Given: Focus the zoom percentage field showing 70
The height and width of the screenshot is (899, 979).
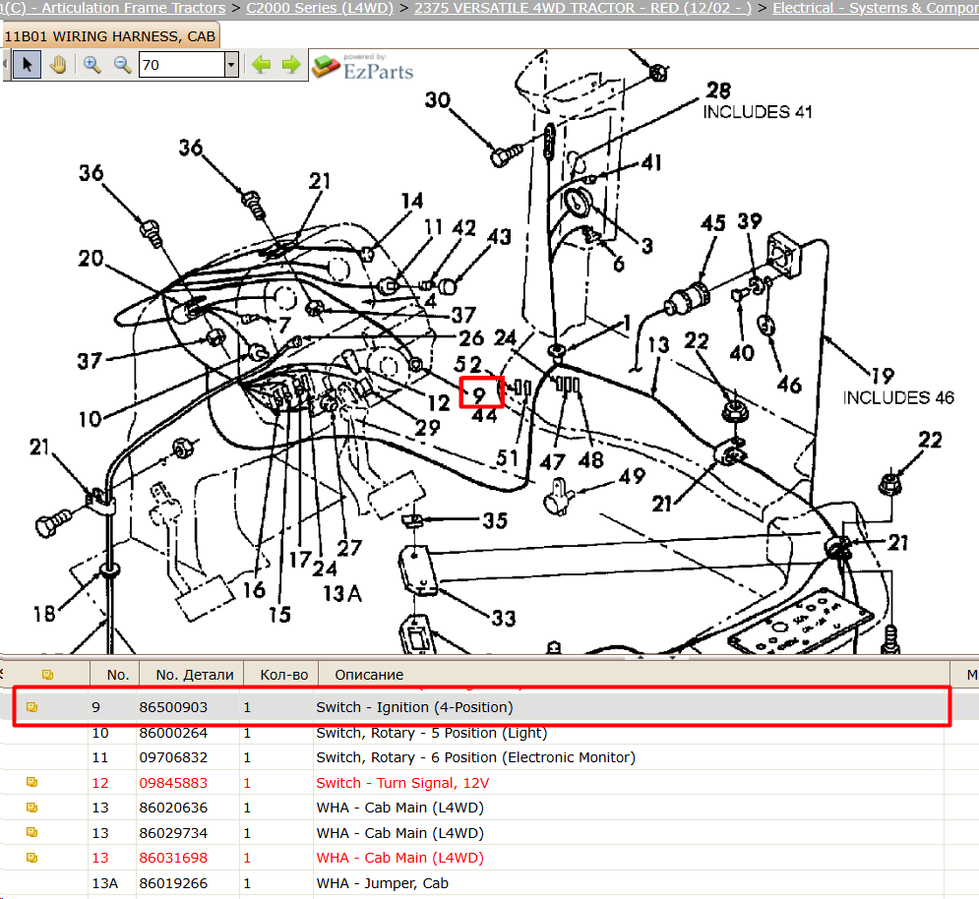Looking at the screenshot, I should pyautogui.click(x=181, y=65).
